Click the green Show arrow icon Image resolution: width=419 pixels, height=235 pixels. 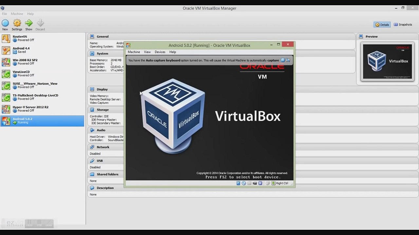click(x=29, y=23)
